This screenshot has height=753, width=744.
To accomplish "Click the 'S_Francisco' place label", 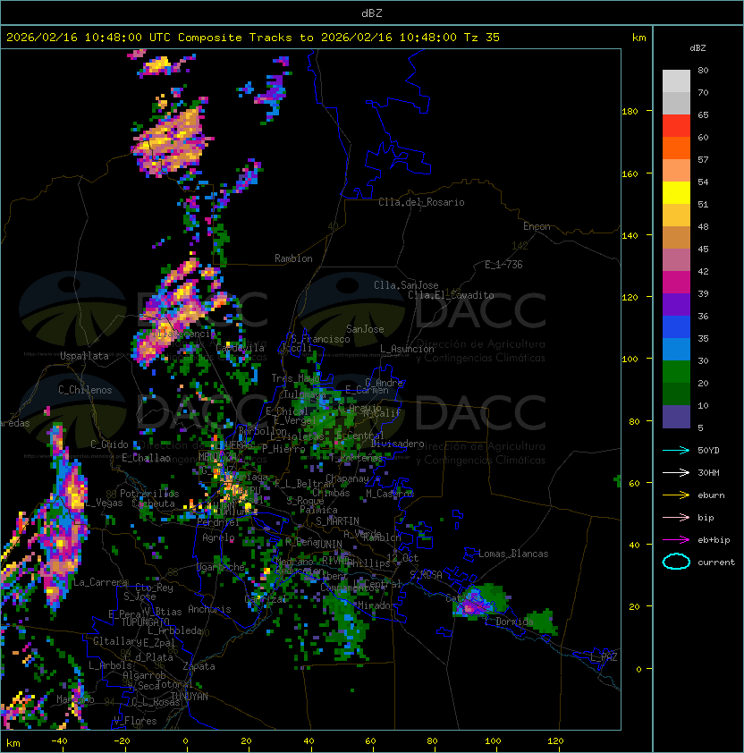I will (320, 339).
